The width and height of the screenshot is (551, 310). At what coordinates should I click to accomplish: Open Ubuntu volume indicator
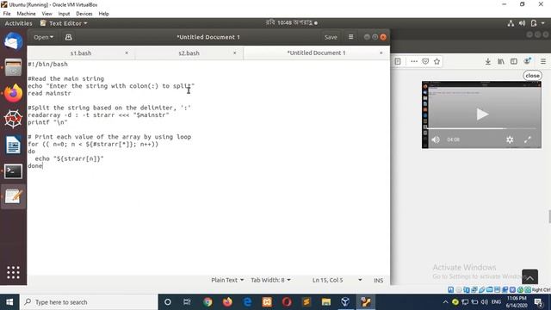(523, 23)
